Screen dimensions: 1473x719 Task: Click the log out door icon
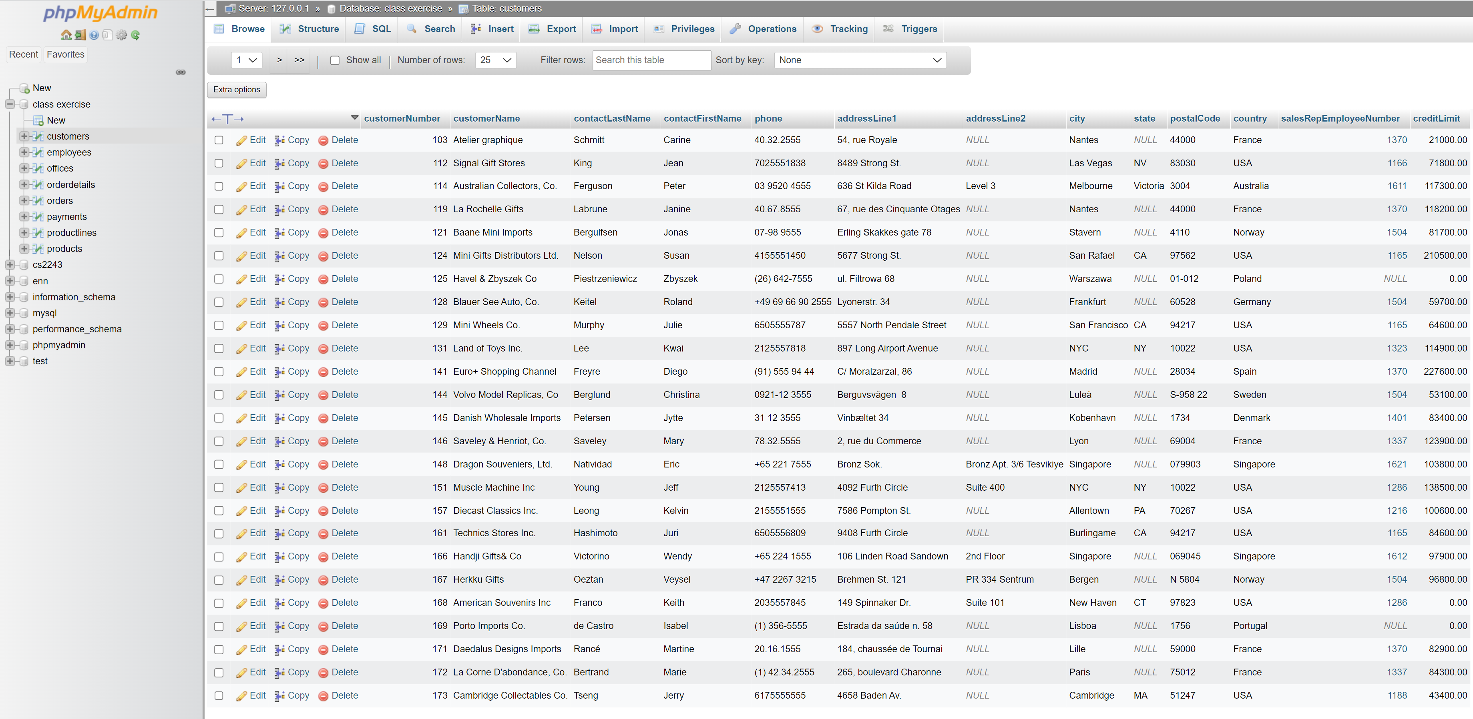pyautogui.click(x=80, y=36)
